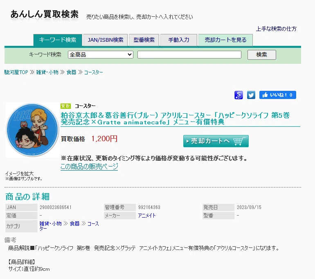Image resolution: width=315 pixels, height=279 pixels.
Task: Open この商品の販売ページ link
Action: pyautogui.click(x=89, y=166)
